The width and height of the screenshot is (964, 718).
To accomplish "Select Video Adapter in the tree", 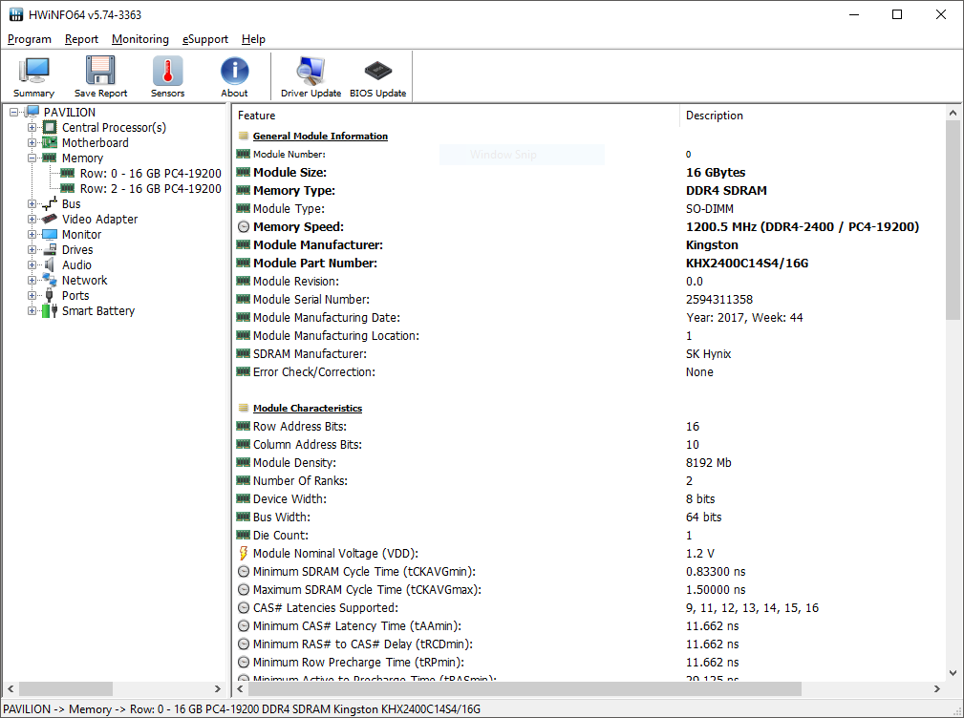I will pyautogui.click(x=99, y=220).
